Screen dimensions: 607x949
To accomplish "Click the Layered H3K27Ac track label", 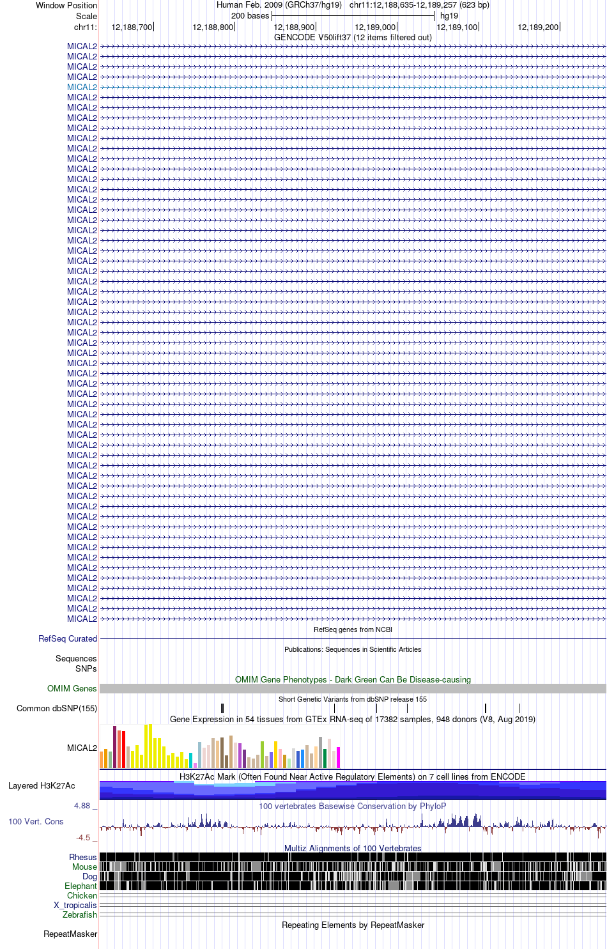I will (42, 785).
